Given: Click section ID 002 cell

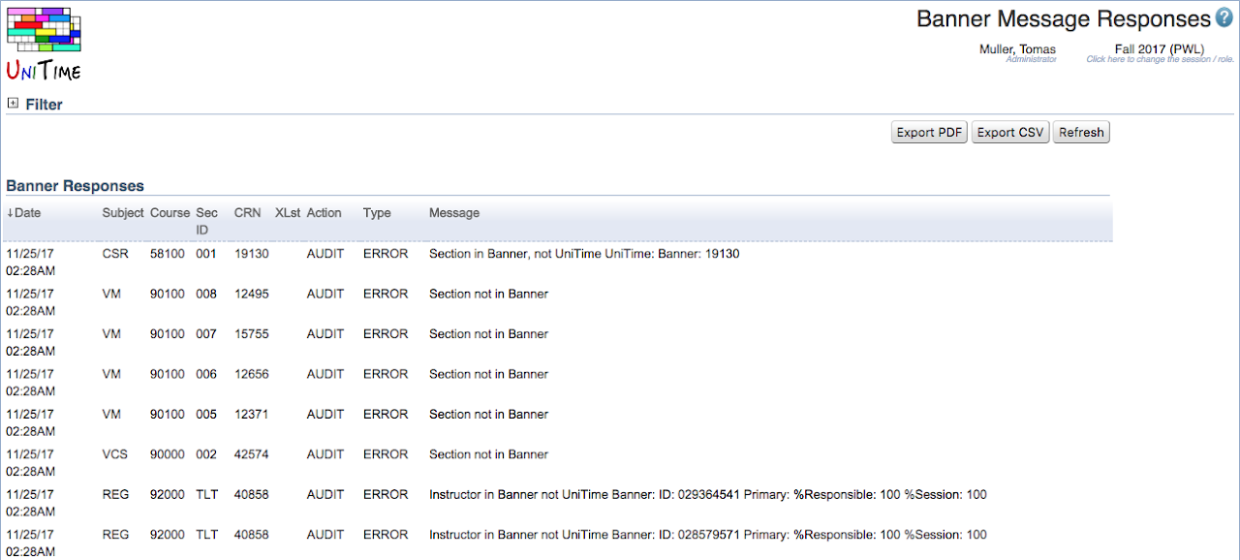Looking at the screenshot, I should [207, 454].
